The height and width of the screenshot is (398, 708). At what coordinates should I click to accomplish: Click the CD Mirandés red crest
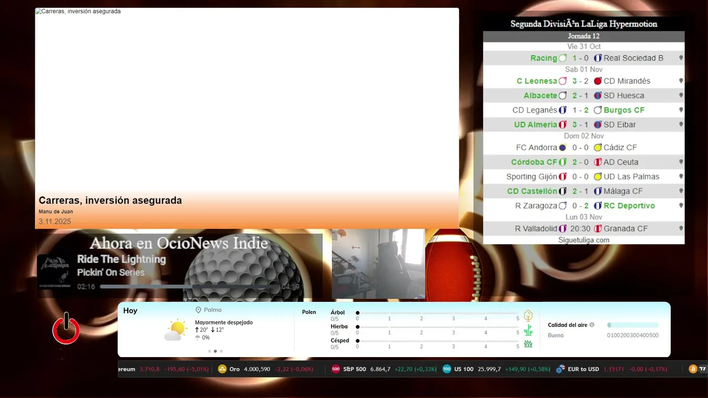(x=597, y=81)
